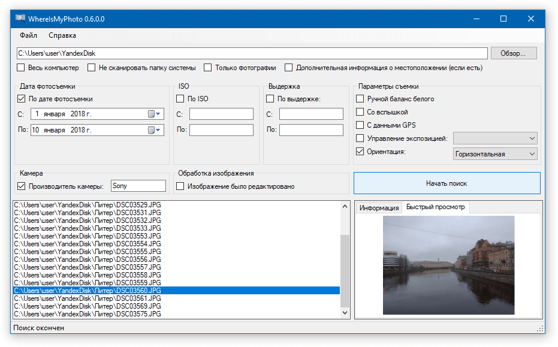Uncheck 'Производитель камеры' checkbox

[22, 186]
